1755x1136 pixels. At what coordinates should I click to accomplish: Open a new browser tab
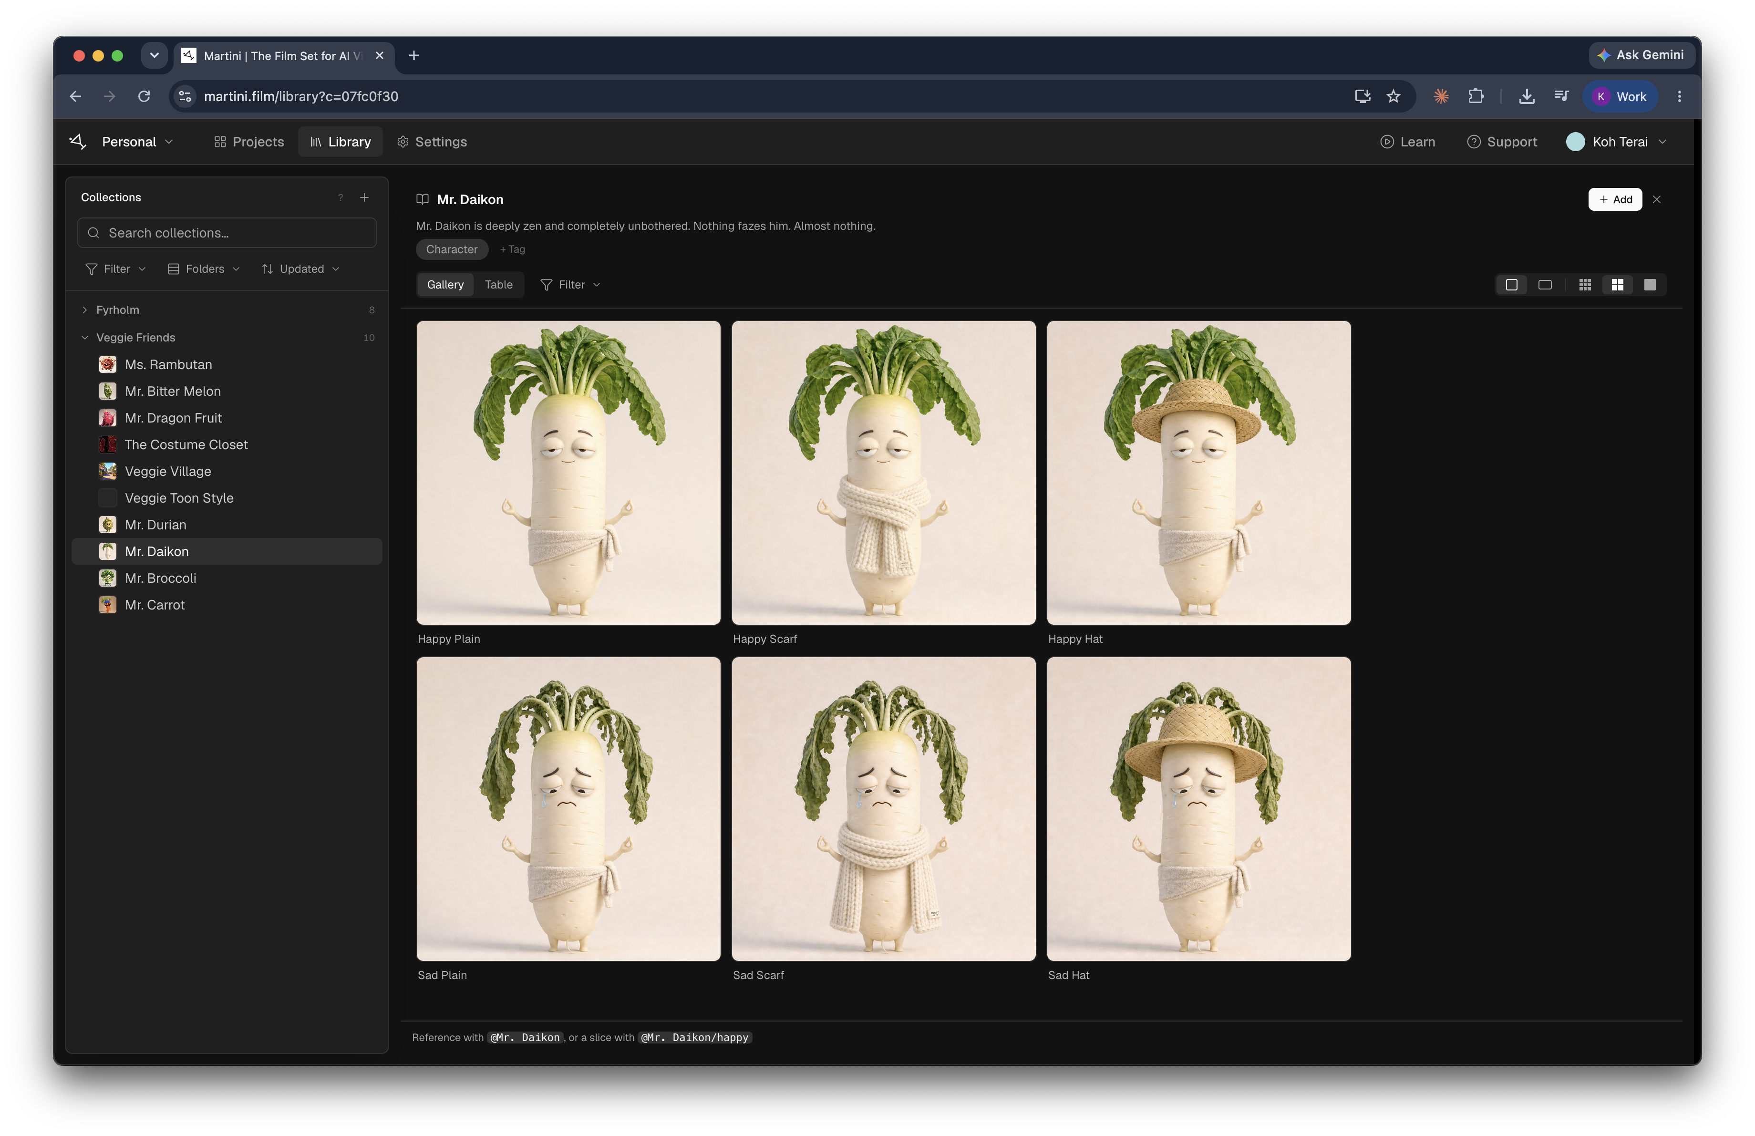coord(413,55)
